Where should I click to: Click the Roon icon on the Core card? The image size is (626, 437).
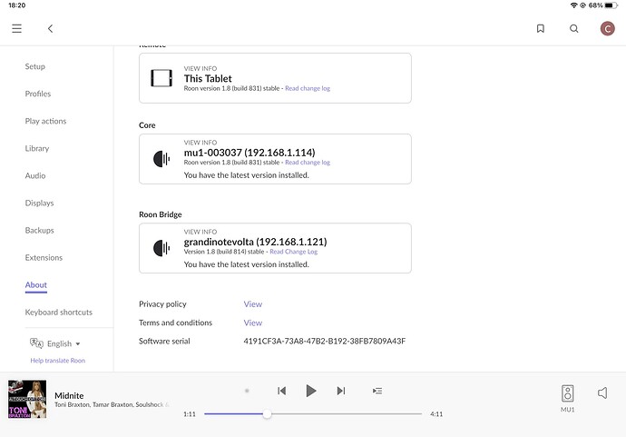161,159
